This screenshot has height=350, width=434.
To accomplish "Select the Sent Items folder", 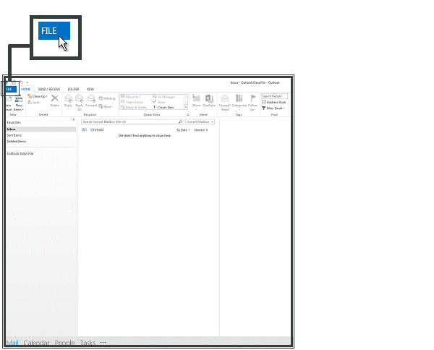I will tap(14, 135).
